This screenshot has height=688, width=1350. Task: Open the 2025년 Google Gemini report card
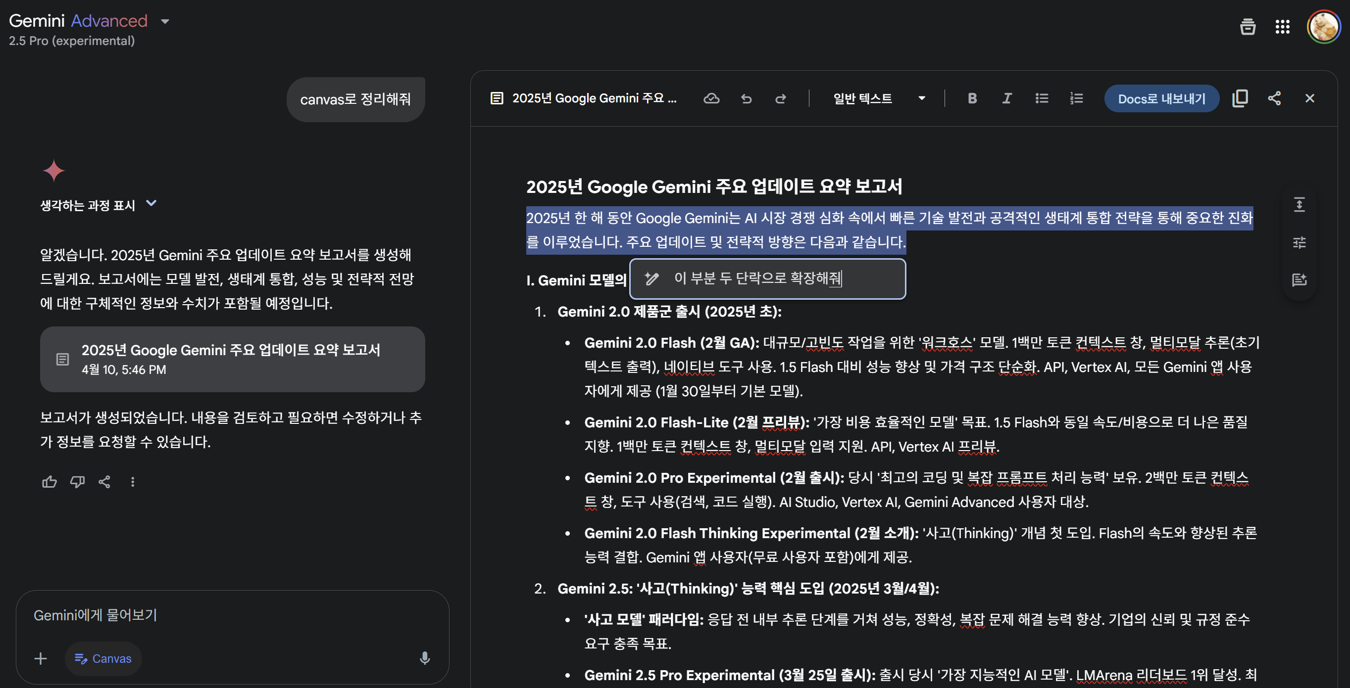(232, 359)
